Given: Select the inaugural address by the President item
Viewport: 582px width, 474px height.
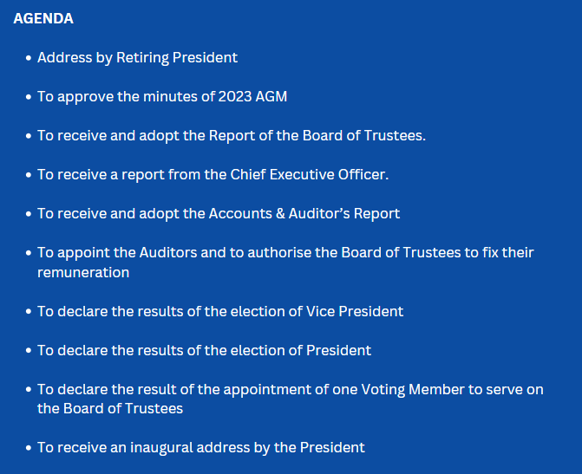Looking at the screenshot, I should click(201, 448).
